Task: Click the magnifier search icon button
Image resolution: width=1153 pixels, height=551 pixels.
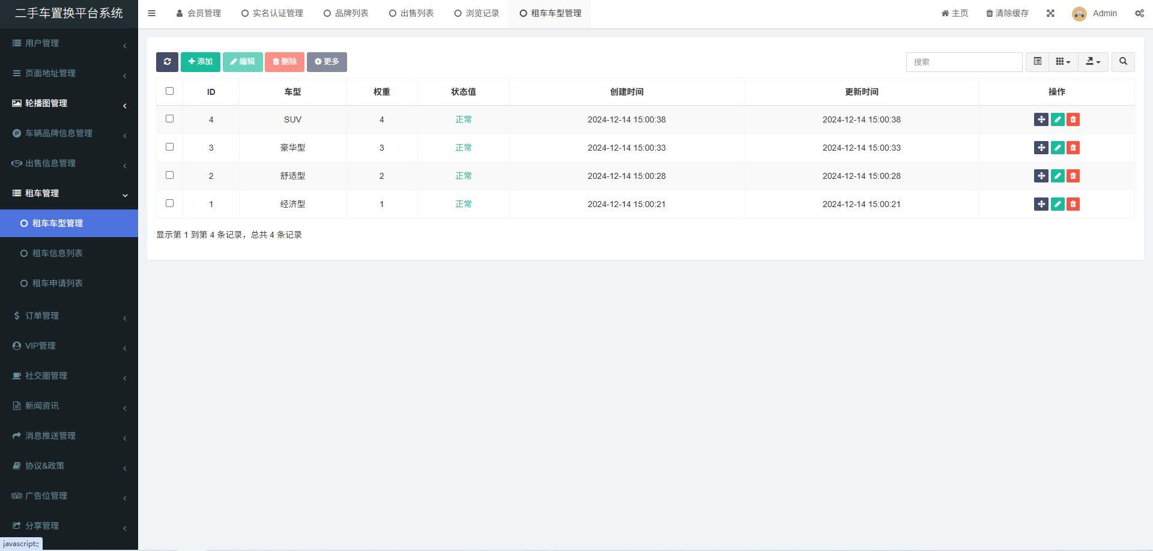Action: click(x=1123, y=62)
